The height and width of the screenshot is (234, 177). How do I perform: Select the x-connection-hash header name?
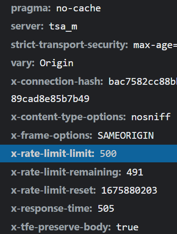57,82
